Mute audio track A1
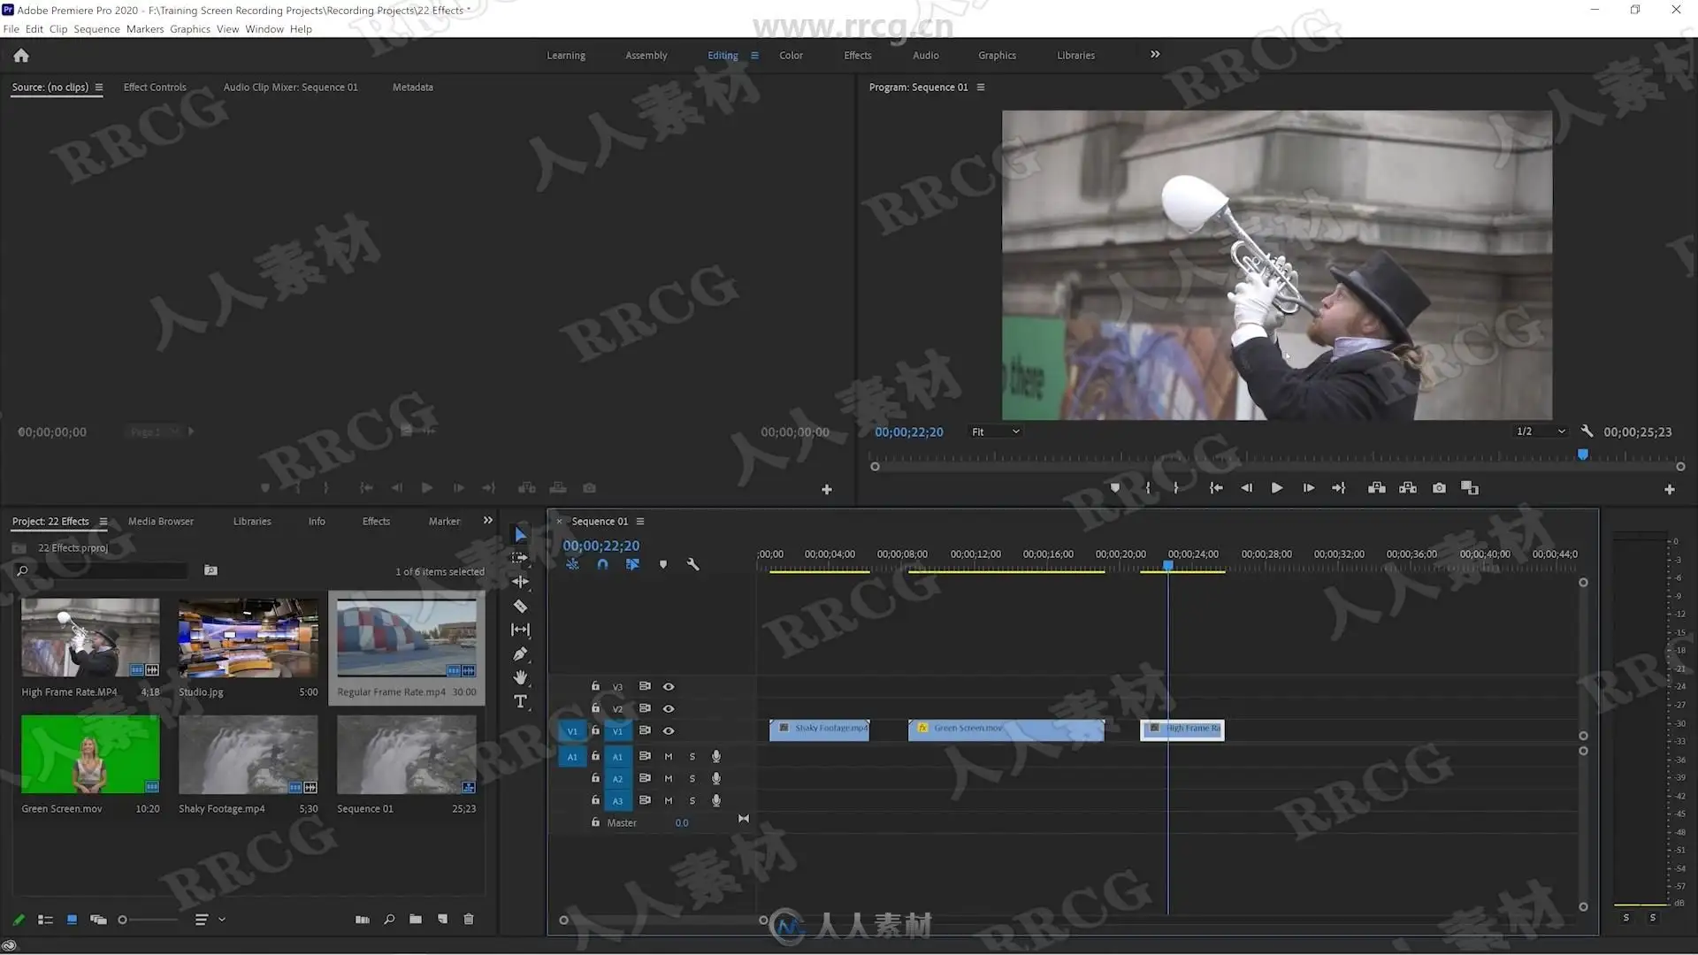The image size is (1698, 955). pyautogui.click(x=669, y=757)
